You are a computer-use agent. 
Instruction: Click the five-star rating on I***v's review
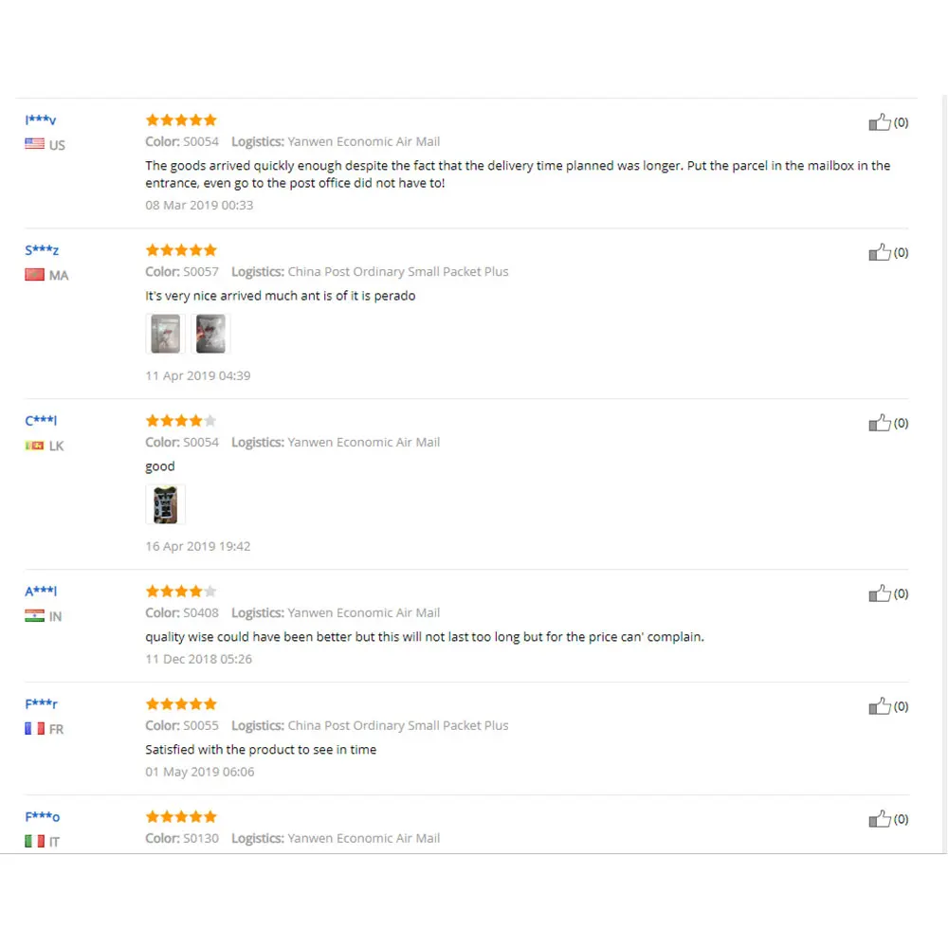(181, 120)
